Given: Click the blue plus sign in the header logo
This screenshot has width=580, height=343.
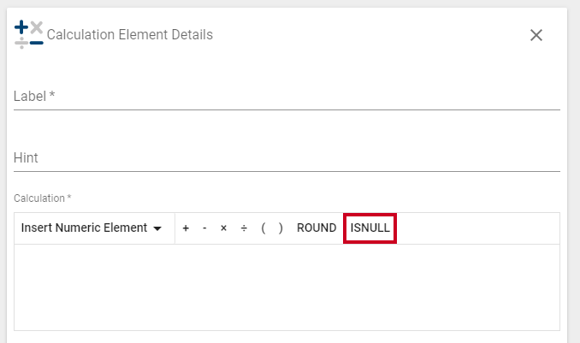Looking at the screenshot, I should (21, 27).
